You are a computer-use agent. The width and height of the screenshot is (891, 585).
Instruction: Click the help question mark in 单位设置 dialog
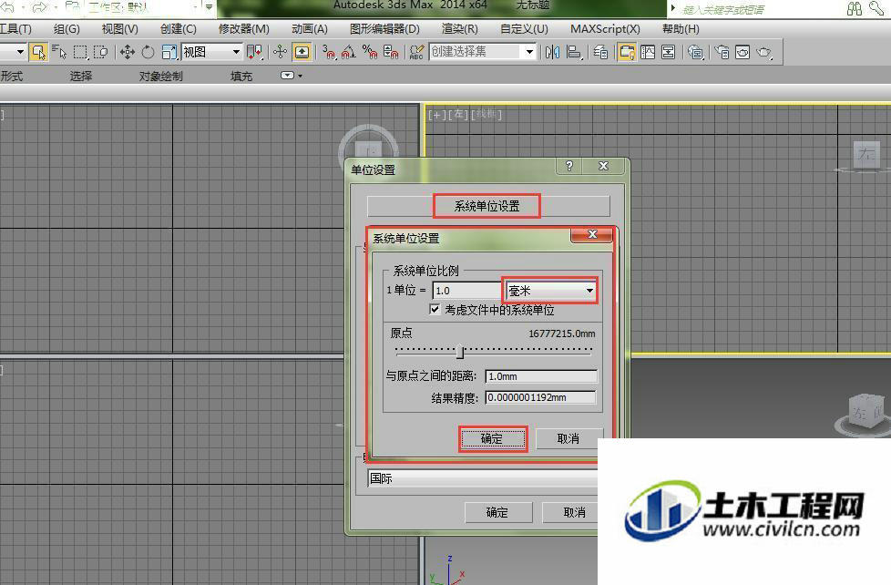pyautogui.click(x=568, y=166)
